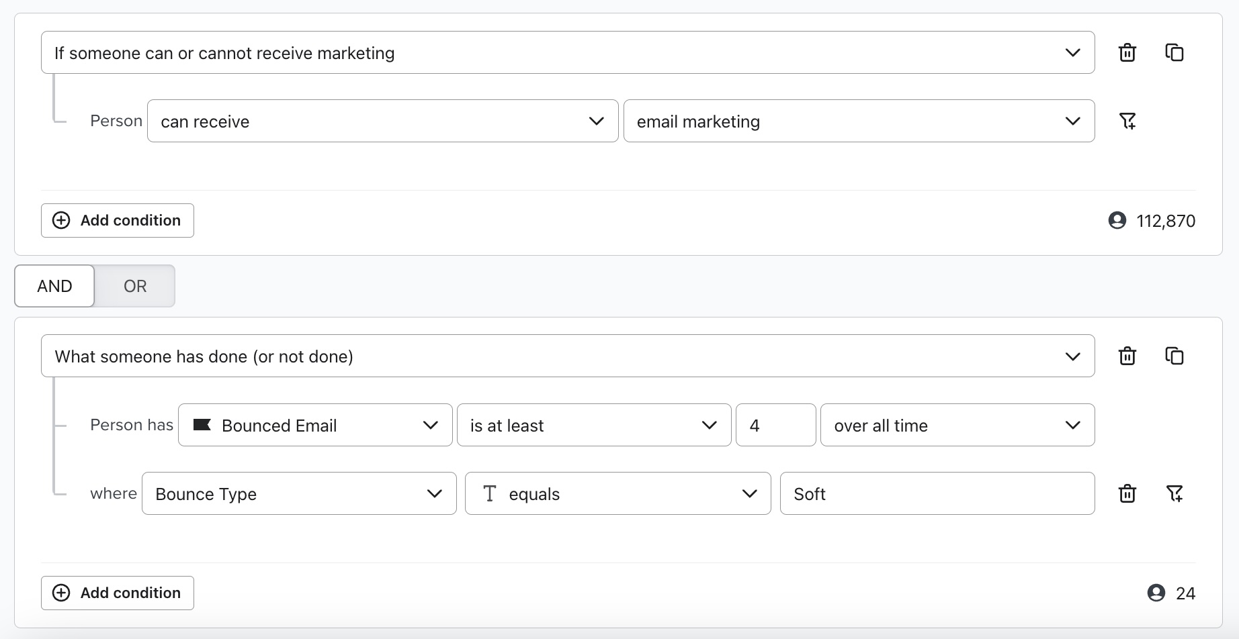The height and width of the screenshot is (639, 1239).
Task: Click the person count icon beside 112,870
Action: click(x=1118, y=220)
